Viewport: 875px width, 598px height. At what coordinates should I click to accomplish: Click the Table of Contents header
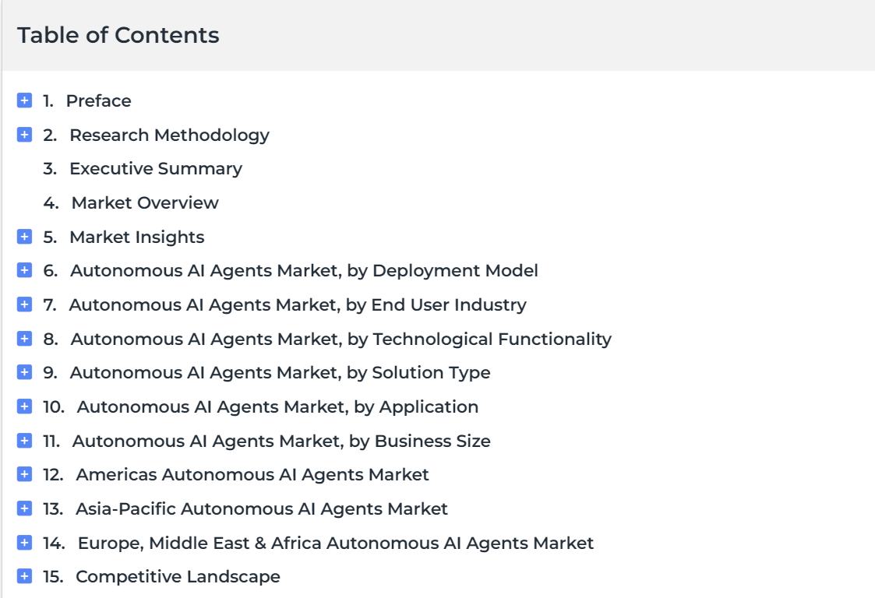coord(118,35)
